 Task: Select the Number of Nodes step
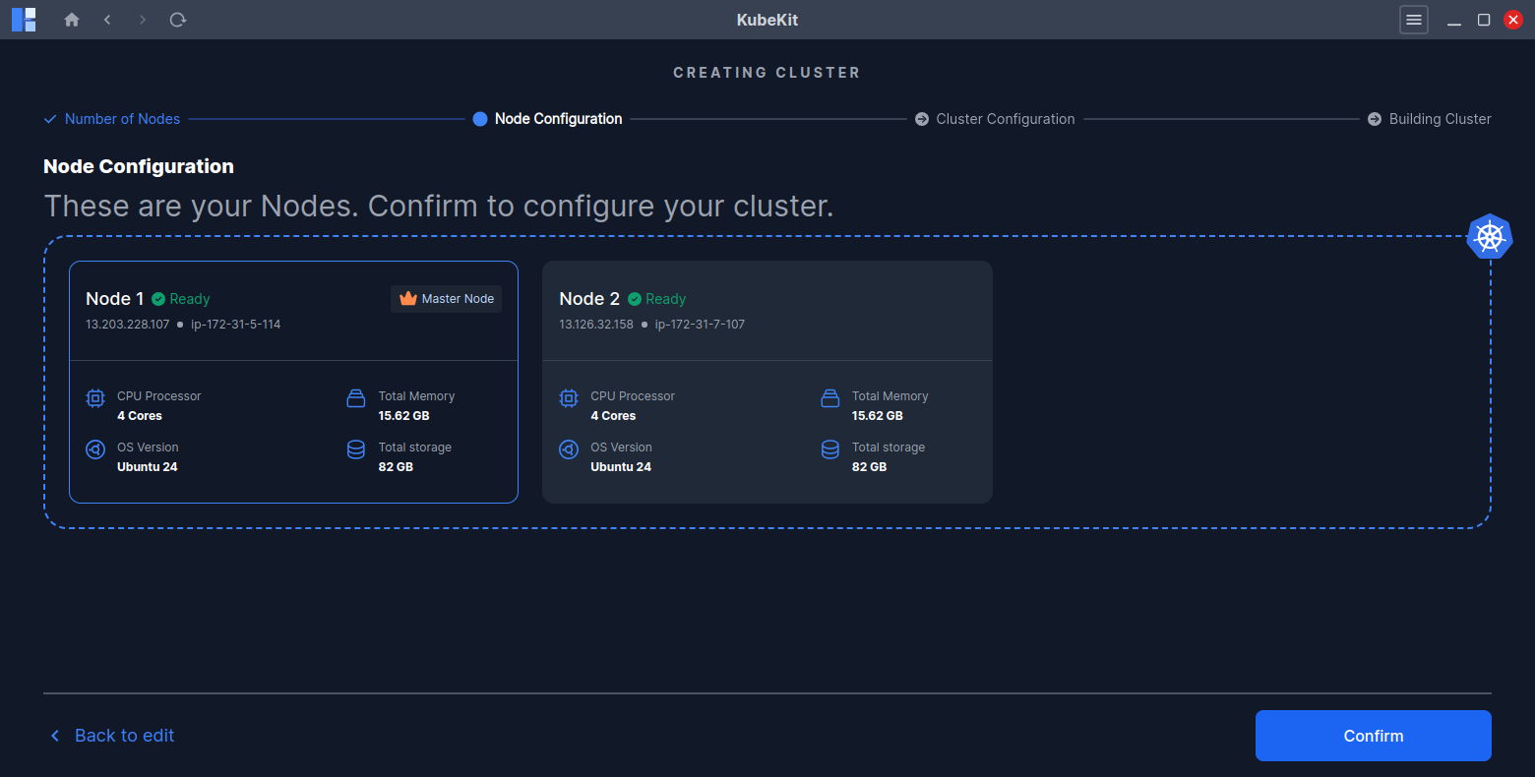122,118
